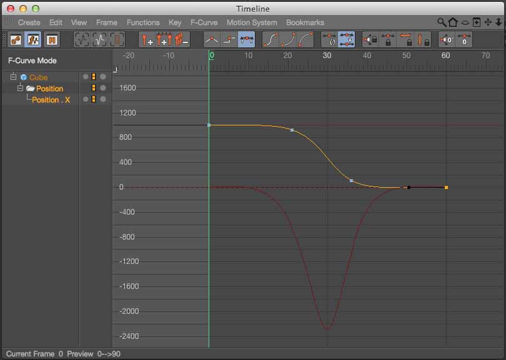Screen dimensions: 506x360
Task: Toggle first grey dot on Position . X row
Action: point(86,99)
